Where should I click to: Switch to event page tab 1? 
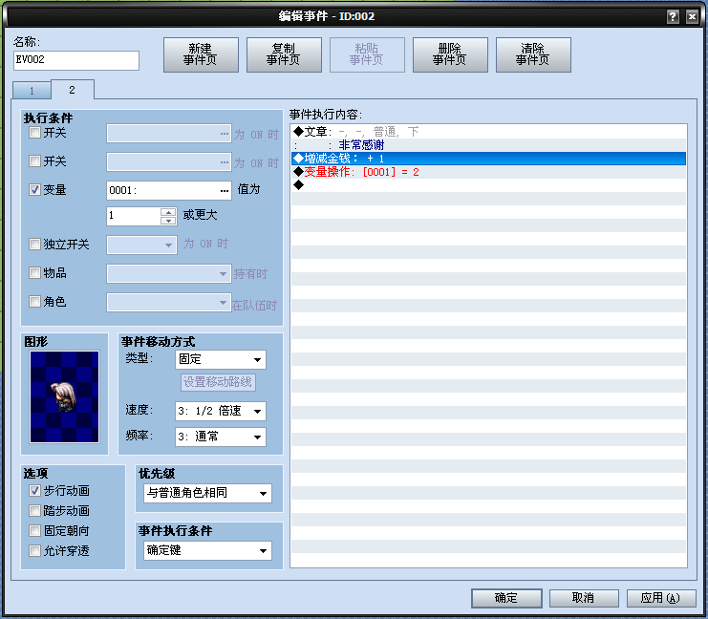point(32,91)
